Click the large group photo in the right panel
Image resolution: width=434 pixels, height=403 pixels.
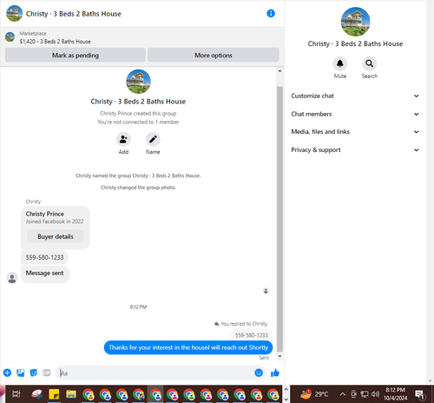pyautogui.click(x=355, y=22)
